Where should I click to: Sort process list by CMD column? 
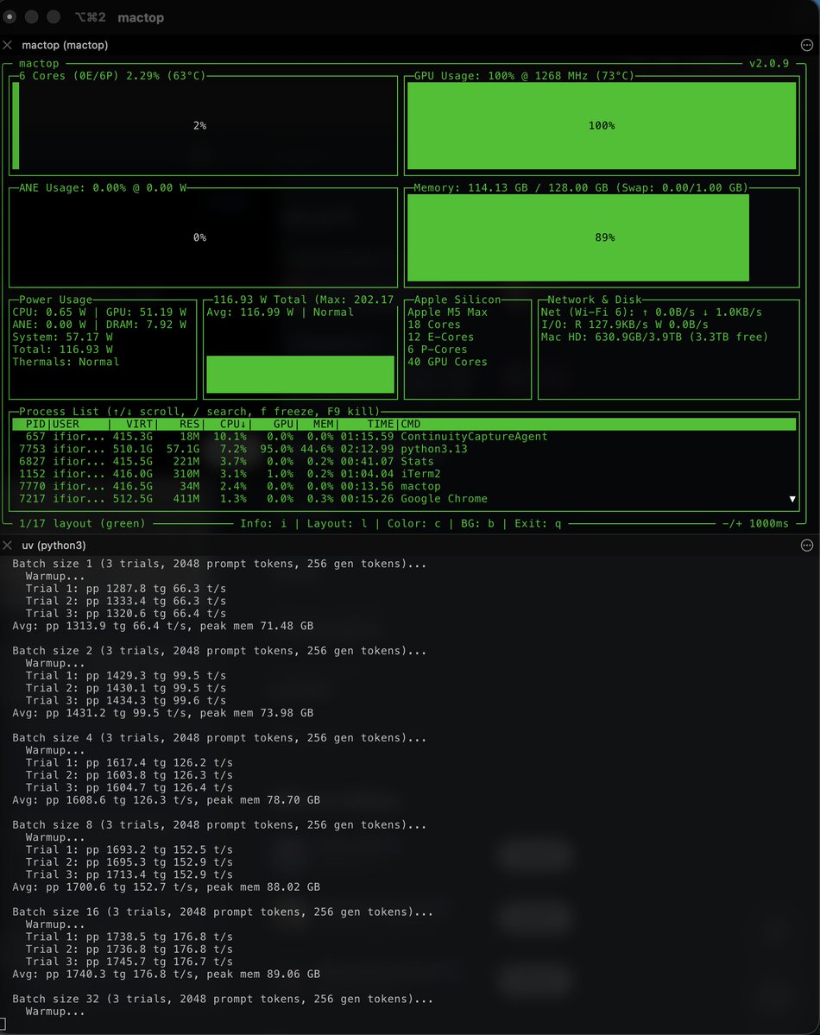411,424
